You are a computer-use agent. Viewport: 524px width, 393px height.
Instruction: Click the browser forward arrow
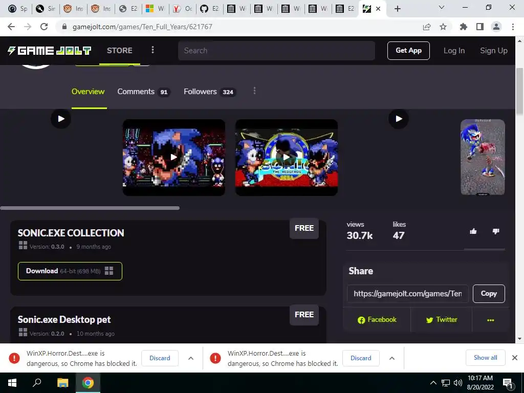click(28, 27)
